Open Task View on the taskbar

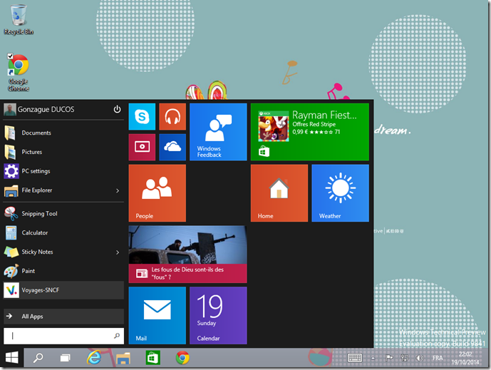pyautogui.click(x=65, y=357)
